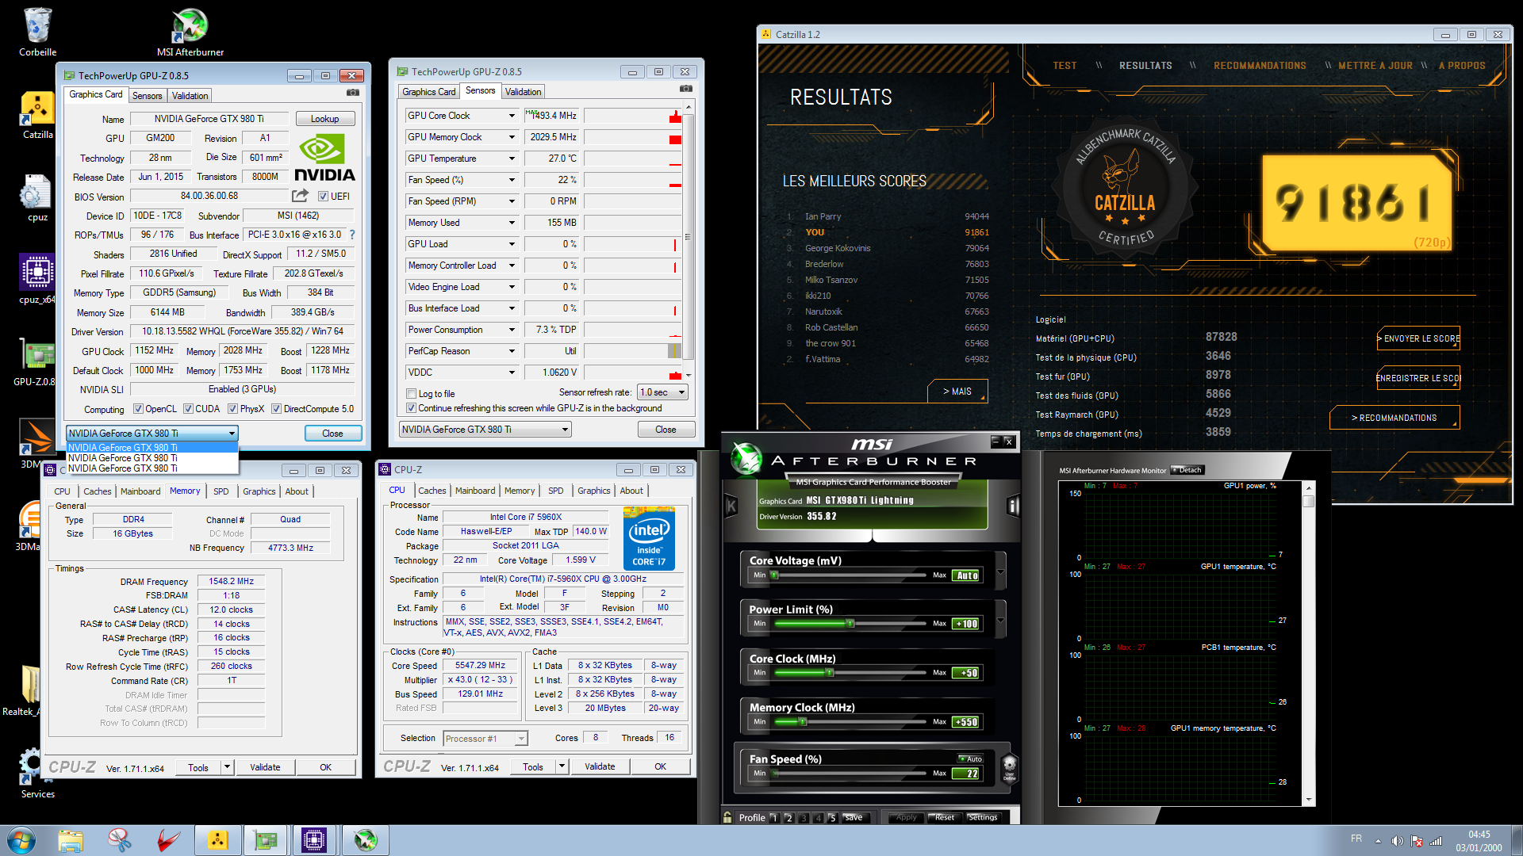This screenshot has width=1523, height=856.
Task: Open File Explorer from the taskbar
Action: pos(71,840)
